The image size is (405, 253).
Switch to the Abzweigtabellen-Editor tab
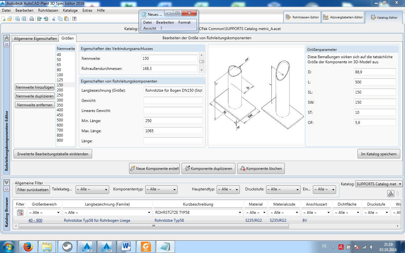pos(343,17)
